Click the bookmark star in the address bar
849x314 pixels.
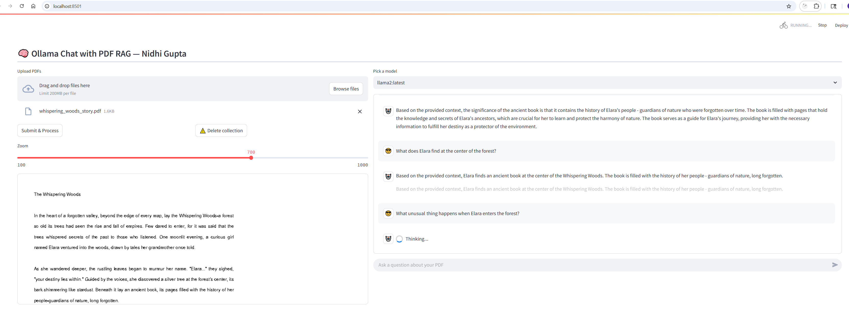788,6
